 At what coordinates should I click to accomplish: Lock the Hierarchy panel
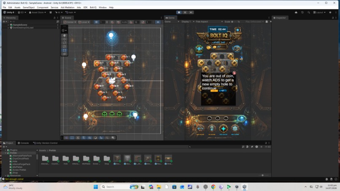pyautogui.click(x=54, y=18)
